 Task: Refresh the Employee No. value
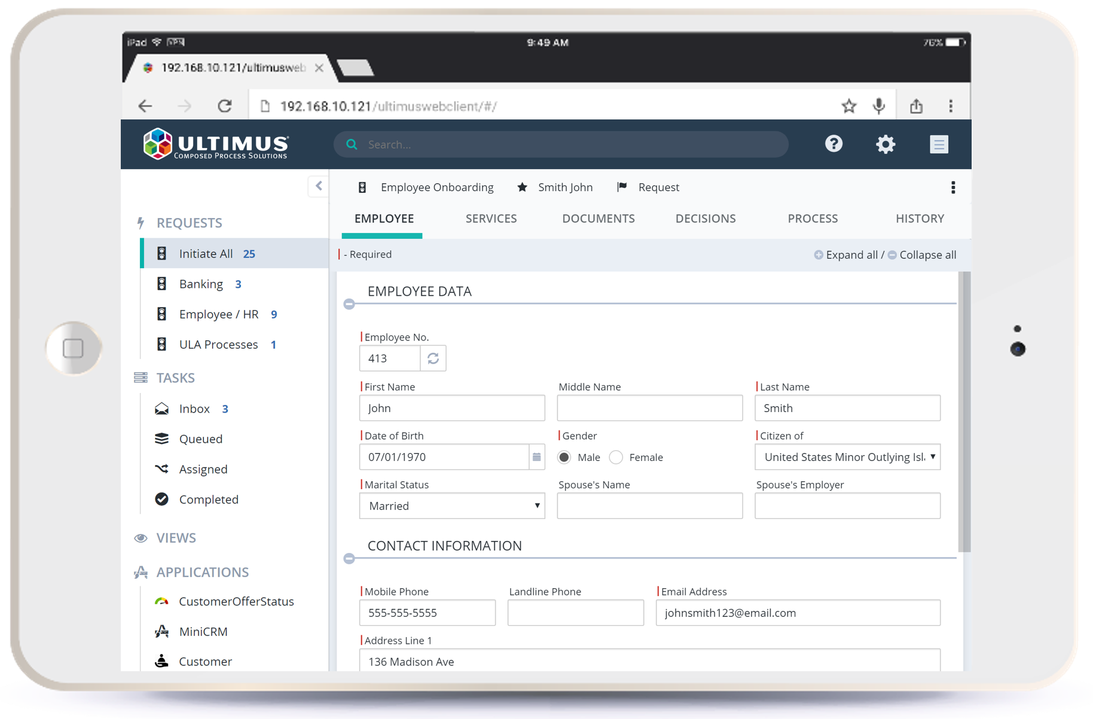pyautogui.click(x=433, y=358)
